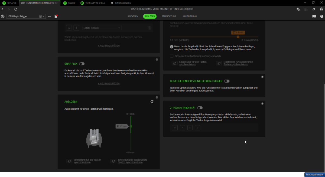
Task: Click the question mark below header
Action: [321, 16]
